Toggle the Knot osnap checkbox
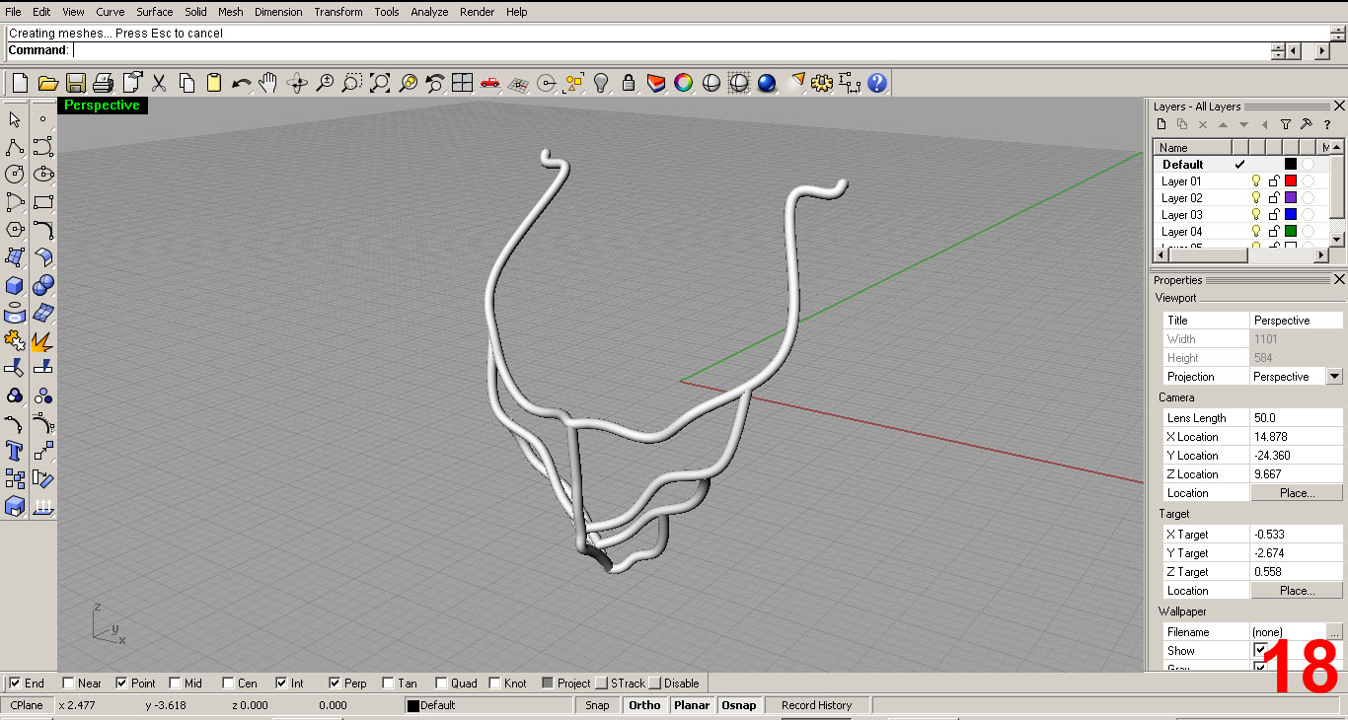 pos(494,683)
